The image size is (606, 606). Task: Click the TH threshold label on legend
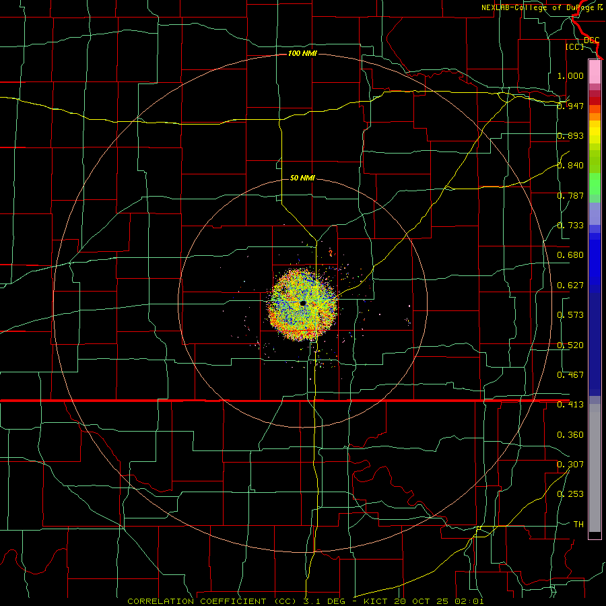pos(578,525)
